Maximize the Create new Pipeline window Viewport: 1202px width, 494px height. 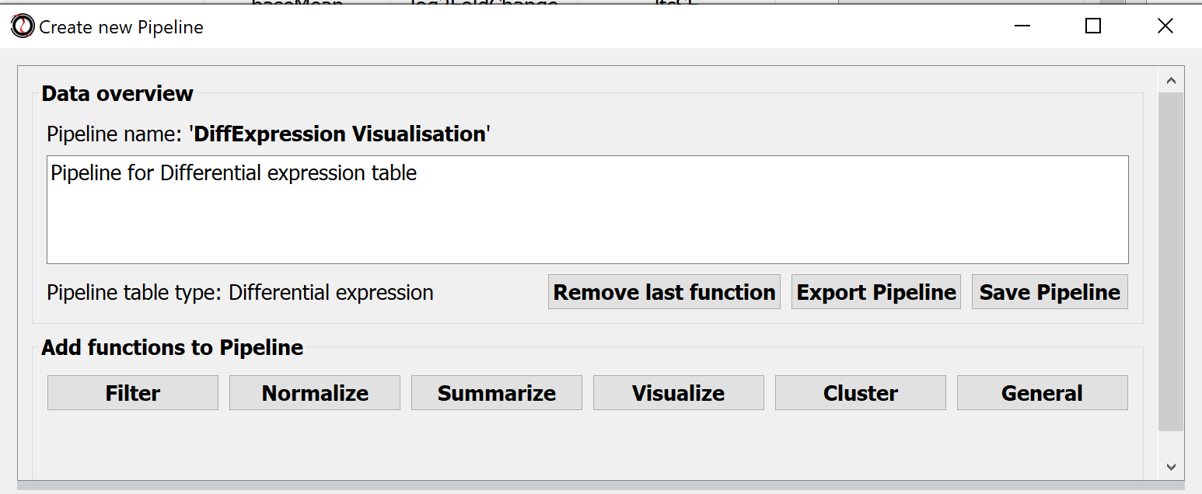pos(1093,26)
